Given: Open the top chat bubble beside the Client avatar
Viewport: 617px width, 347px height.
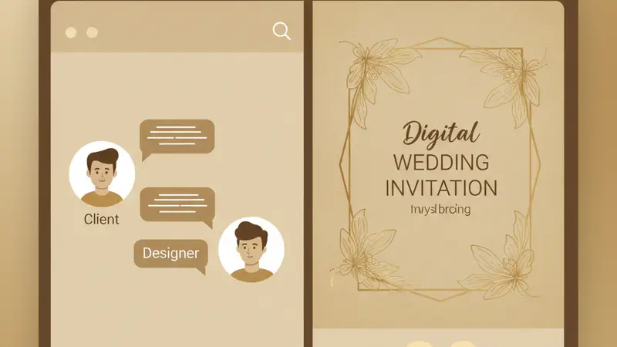Looking at the screenshot, I should click(x=177, y=140).
